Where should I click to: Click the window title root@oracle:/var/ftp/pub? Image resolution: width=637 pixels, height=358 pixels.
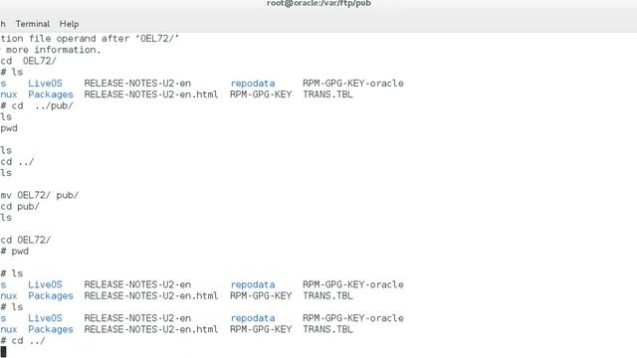(x=318, y=3)
